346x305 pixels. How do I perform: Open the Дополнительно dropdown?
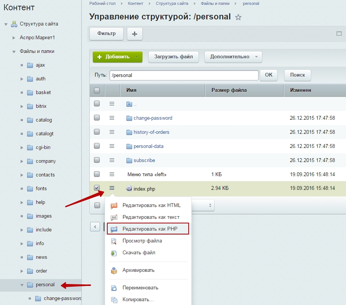tap(233, 57)
